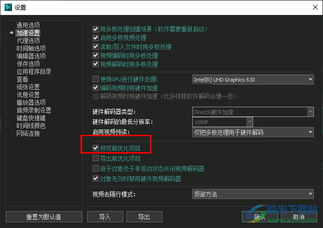Viewport: 323px width, 228px height.
Task: Click the 导入 button
Action: click(105, 217)
